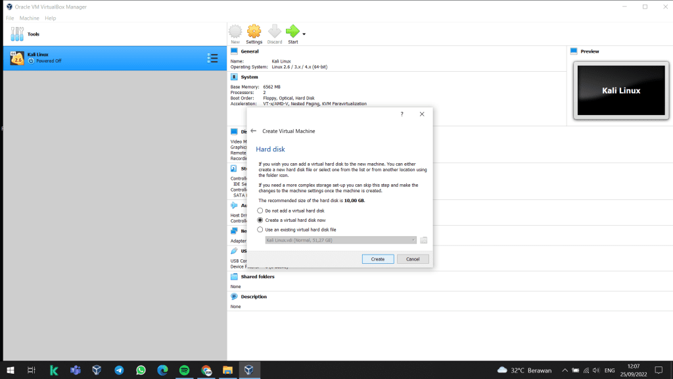The width and height of the screenshot is (673, 379).
Task: Select 'Create a virtual hard disk now'
Action: [260, 220]
